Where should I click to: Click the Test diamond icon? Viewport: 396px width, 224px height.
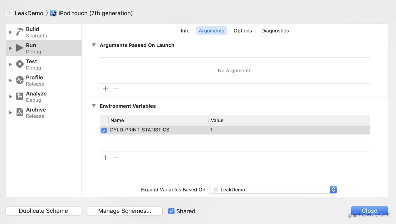pyautogui.click(x=20, y=64)
